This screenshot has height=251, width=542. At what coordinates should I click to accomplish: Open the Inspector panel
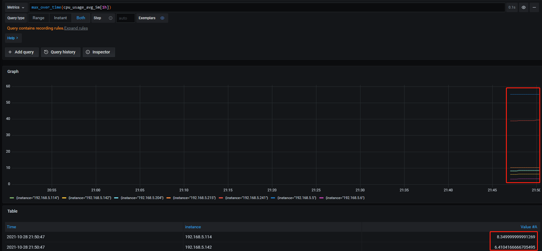pos(98,52)
